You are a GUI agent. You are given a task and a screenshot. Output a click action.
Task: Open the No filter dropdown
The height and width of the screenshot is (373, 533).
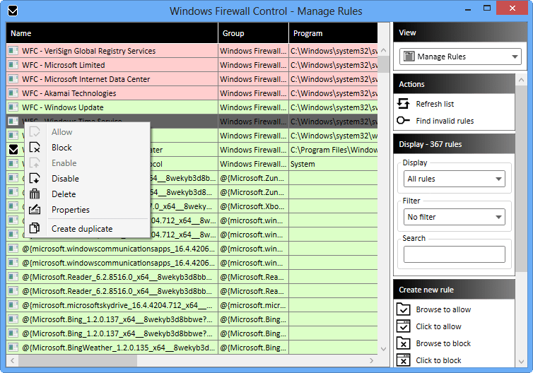454,217
